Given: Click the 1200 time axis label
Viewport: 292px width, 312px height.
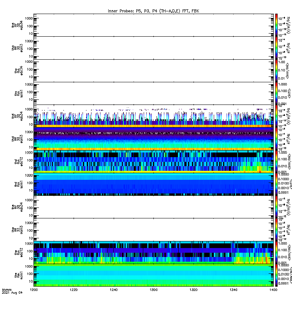Looking at the screenshot, I should [33, 290].
